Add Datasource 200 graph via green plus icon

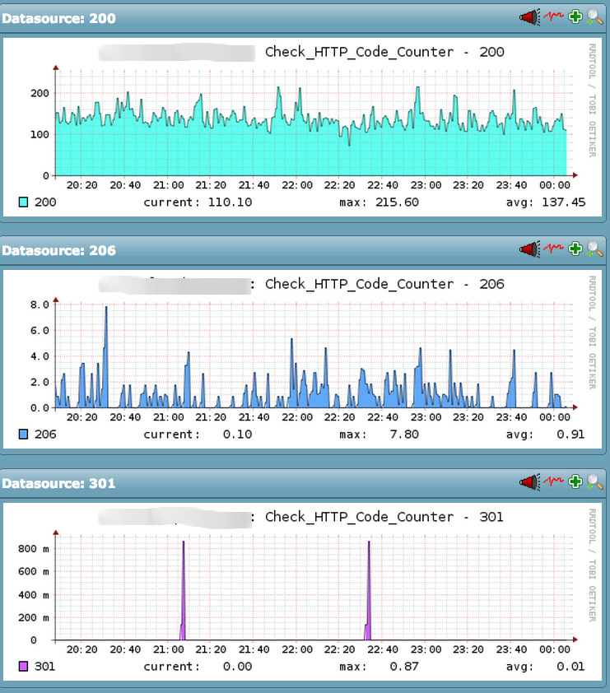coord(575,16)
